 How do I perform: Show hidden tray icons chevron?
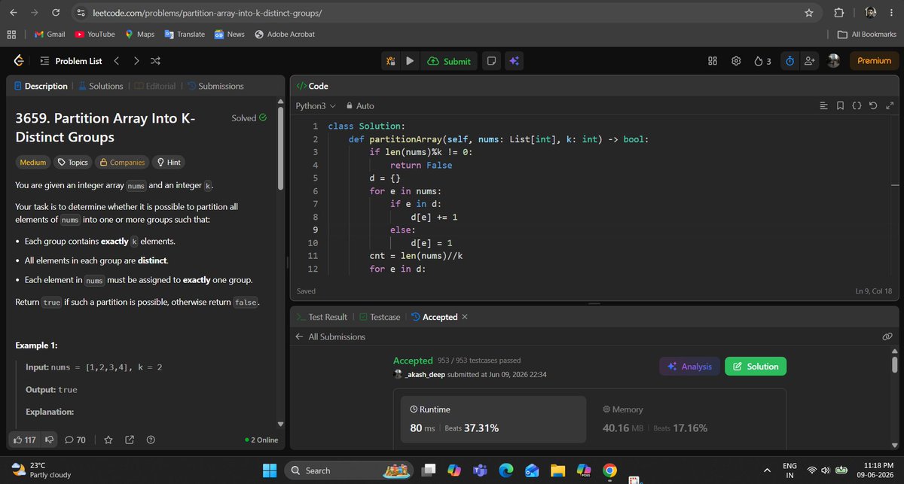coord(767,470)
